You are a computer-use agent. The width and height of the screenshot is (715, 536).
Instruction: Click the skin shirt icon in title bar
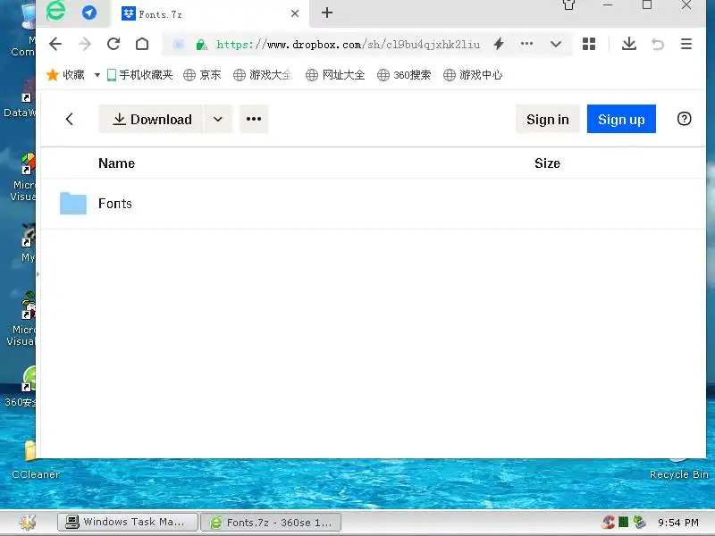click(x=568, y=5)
